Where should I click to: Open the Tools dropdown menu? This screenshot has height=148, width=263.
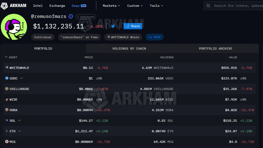click(x=156, y=6)
